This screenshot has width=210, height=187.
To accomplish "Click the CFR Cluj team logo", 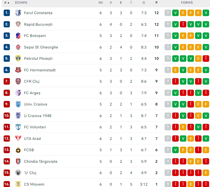I will 18,81.
